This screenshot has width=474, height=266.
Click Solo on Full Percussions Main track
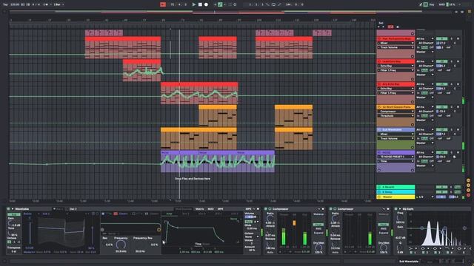click(x=452, y=39)
